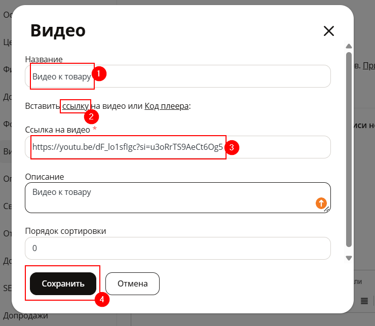This screenshot has width=375, height=326.
Task: Click the dialog's vertical scrollbar thumb
Action: (x=349, y=149)
